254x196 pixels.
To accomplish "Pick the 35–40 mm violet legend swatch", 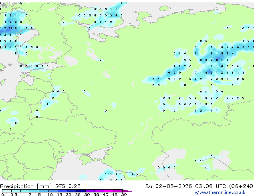I will pos(99,191).
